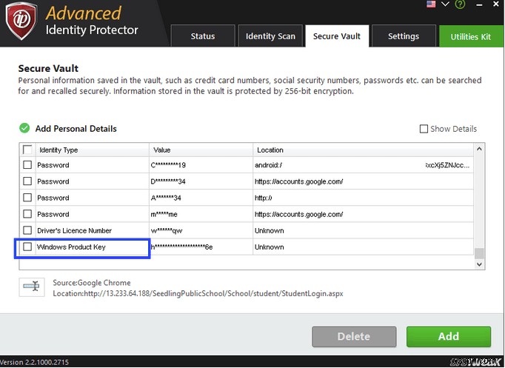Click the green Add Personal Details checkmark icon
The height and width of the screenshot is (368, 505).
click(x=25, y=128)
